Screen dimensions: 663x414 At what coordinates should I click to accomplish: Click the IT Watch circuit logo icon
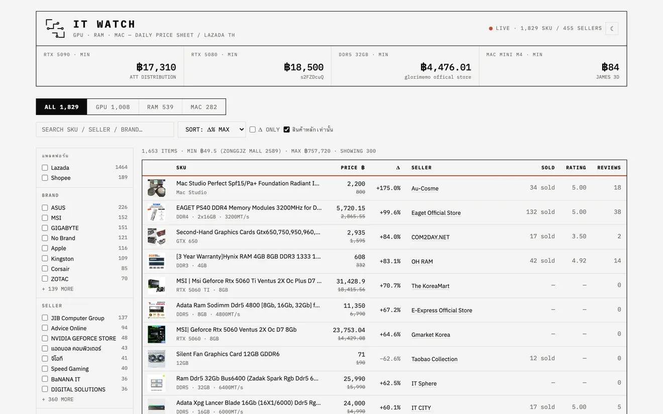[x=55, y=29]
